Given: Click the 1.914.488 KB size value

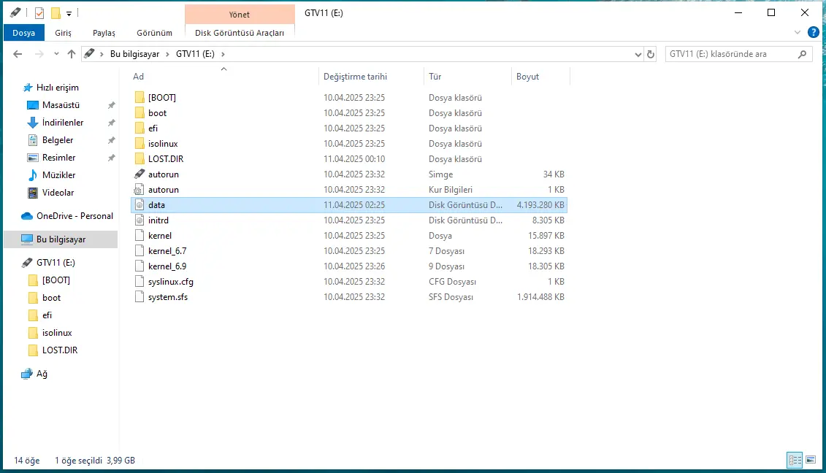Looking at the screenshot, I should (540, 296).
